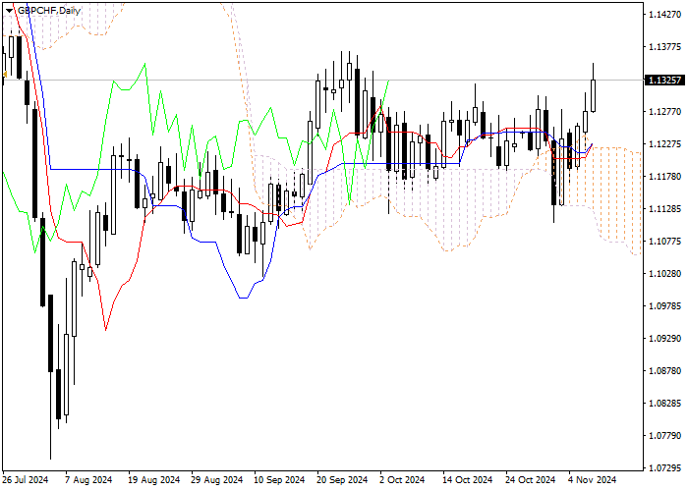This screenshot has height=491, width=688.
Task: Select the 1.13775 price axis label
Action: pos(664,47)
